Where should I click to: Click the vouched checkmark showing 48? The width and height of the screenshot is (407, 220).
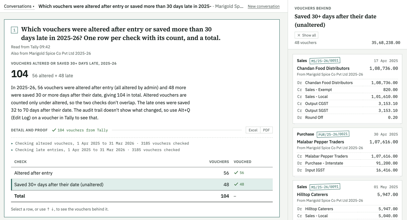[239, 184]
